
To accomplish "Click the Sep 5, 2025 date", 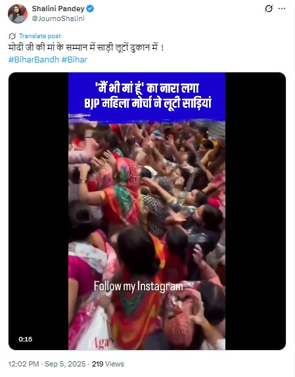I will (65, 364).
